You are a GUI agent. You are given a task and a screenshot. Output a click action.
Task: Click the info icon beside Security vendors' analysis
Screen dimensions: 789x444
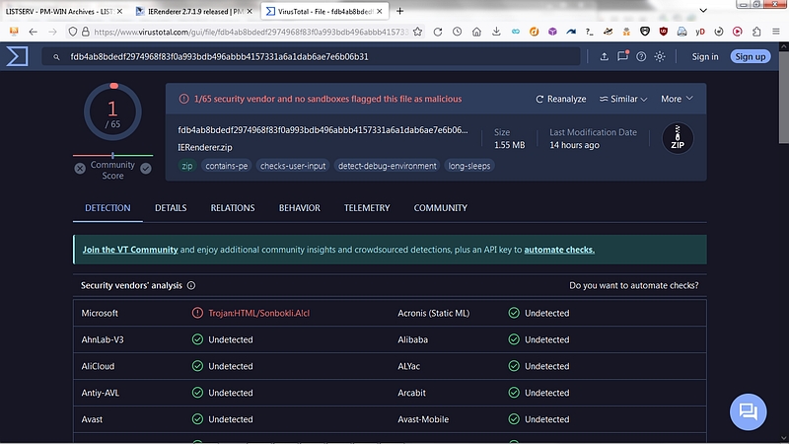191,286
